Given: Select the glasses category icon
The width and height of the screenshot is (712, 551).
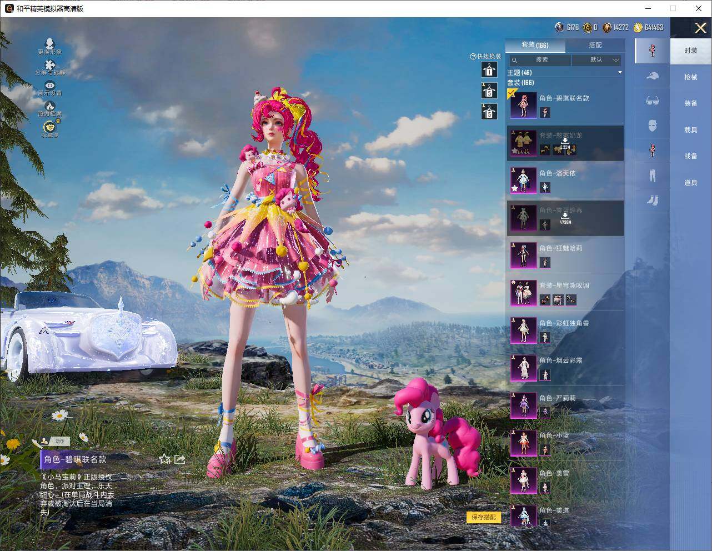Looking at the screenshot, I should point(653,101).
